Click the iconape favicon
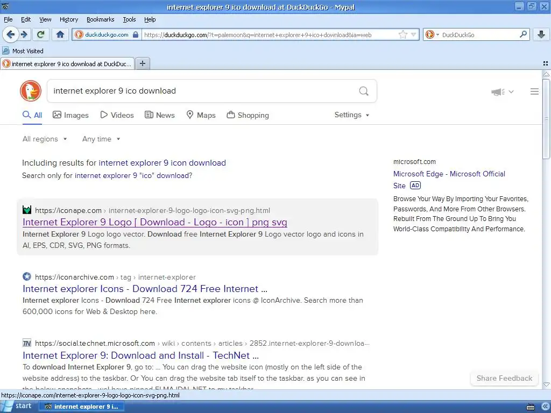The width and height of the screenshot is (551, 413). pyautogui.click(x=27, y=210)
